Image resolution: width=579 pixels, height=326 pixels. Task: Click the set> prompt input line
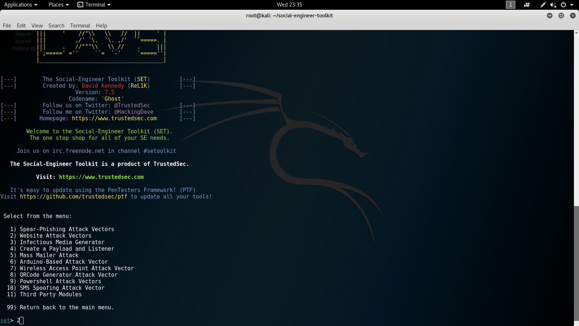pos(12,321)
